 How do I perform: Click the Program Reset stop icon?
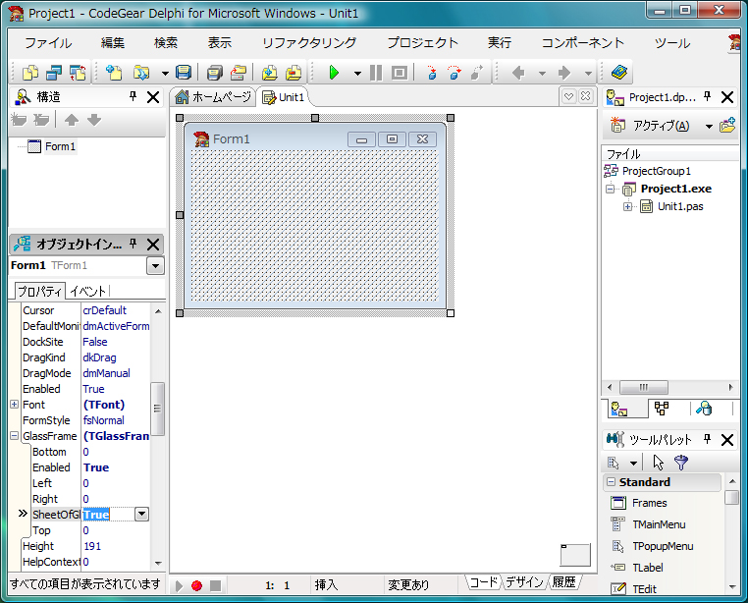(x=400, y=73)
